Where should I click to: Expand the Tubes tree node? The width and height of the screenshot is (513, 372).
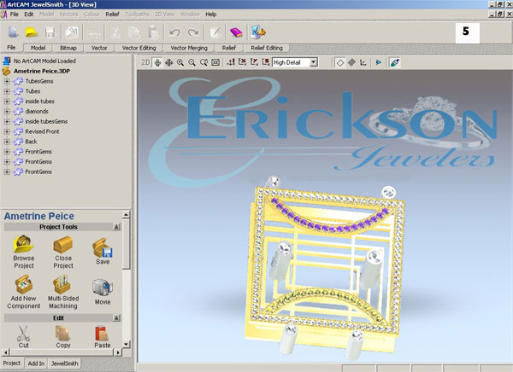coord(7,91)
